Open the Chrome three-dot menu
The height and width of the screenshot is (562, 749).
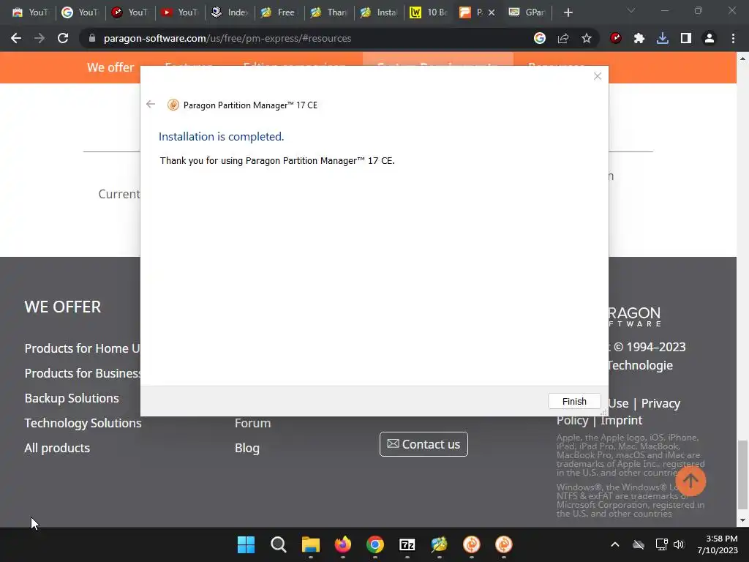733,38
